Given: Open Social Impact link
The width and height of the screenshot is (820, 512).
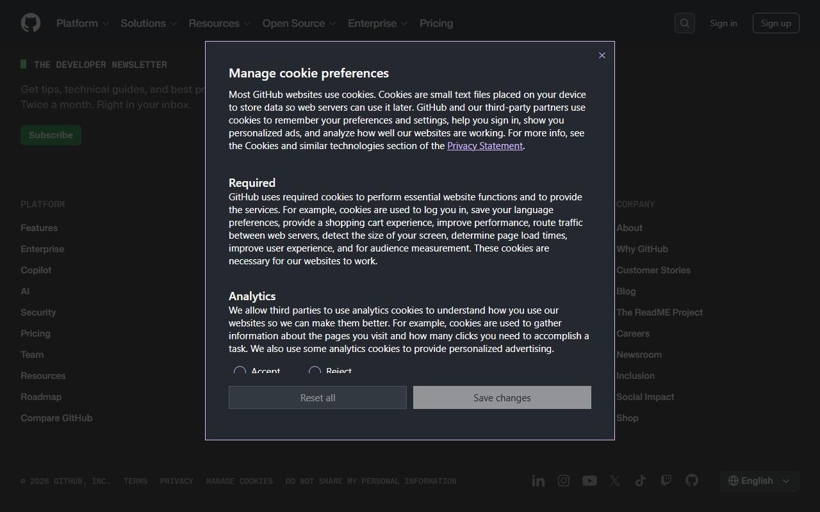Looking at the screenshot, I should click(645, 397).
